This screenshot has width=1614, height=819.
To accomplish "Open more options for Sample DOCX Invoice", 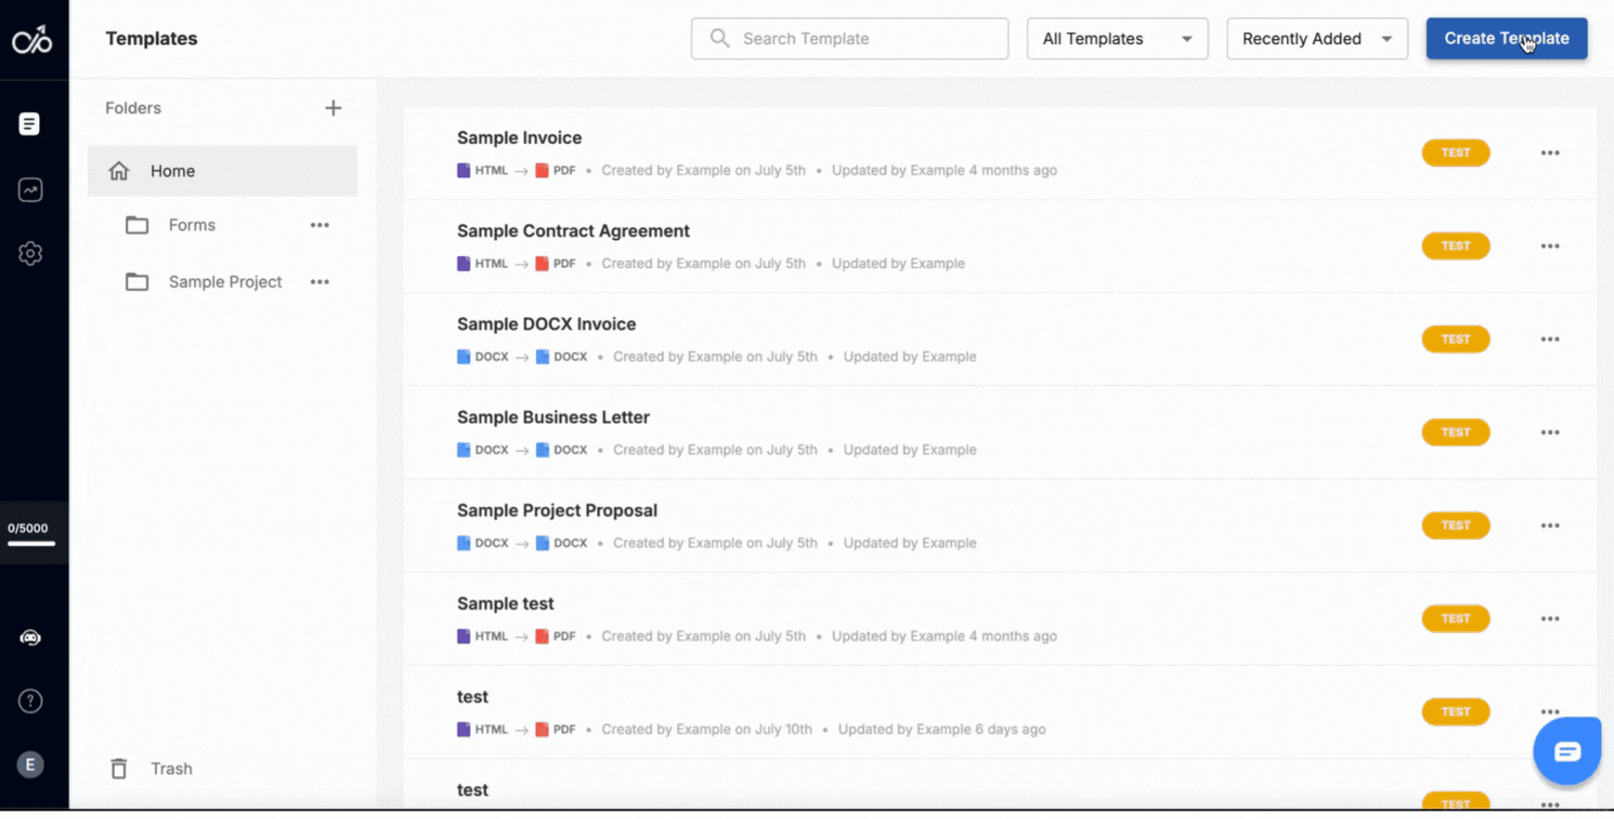I will (1550, 339).
